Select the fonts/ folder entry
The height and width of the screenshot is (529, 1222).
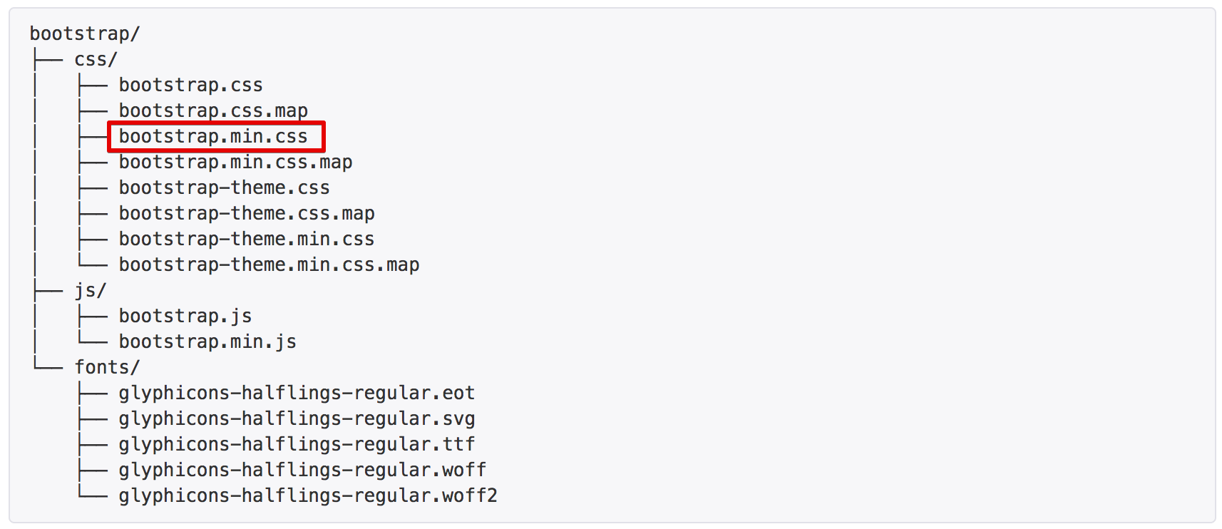(107, 367)
